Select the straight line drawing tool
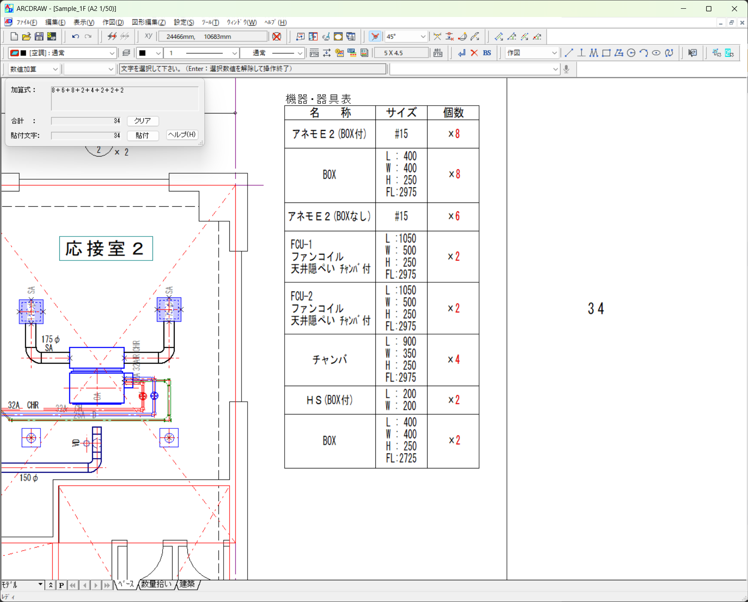Viewport: 748px width, 602px height. pos(569,53)
